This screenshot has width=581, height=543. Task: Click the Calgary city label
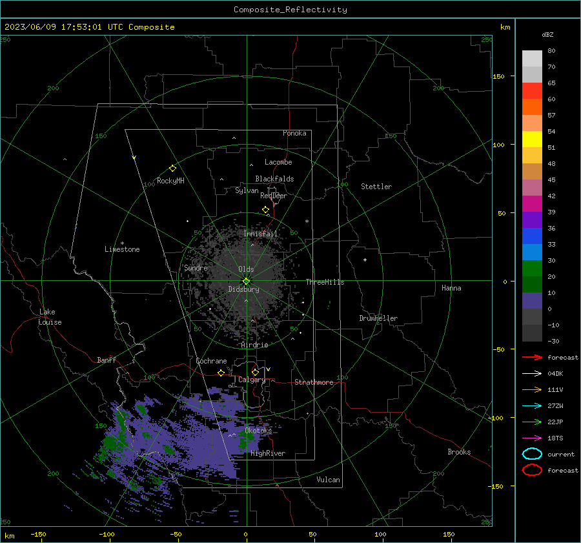click(x=252, y=380)
